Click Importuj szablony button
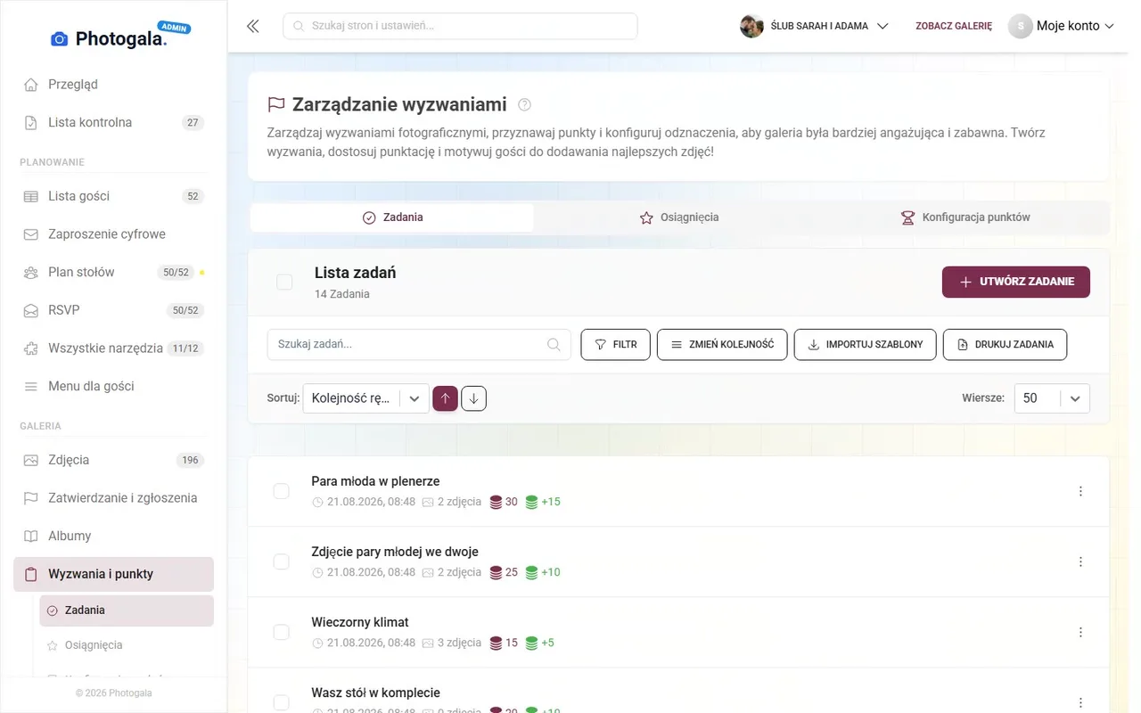 (865, 345)
